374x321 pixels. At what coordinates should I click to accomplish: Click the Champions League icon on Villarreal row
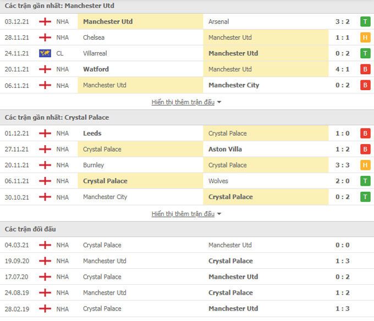click(45, 54)
